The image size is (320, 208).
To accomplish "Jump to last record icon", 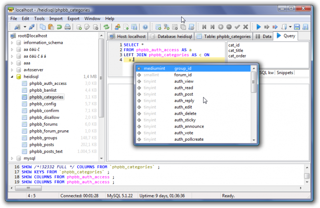I will coord(212,27).
